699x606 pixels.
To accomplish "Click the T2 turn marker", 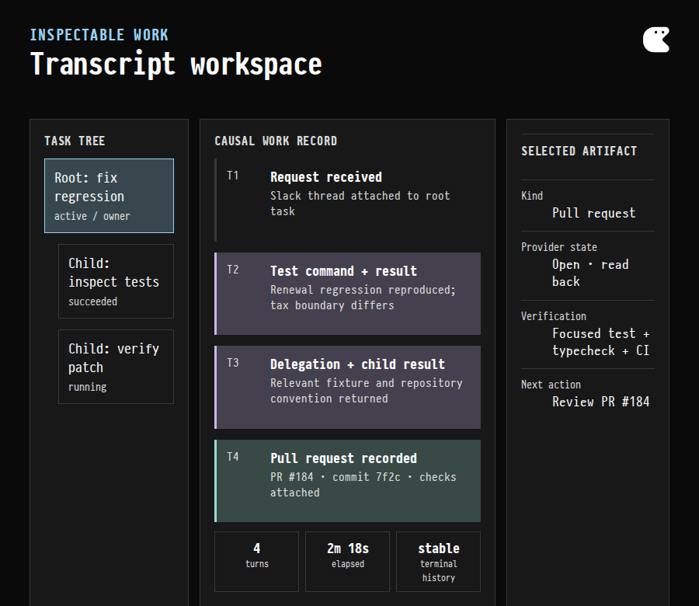I will (233, 270).
